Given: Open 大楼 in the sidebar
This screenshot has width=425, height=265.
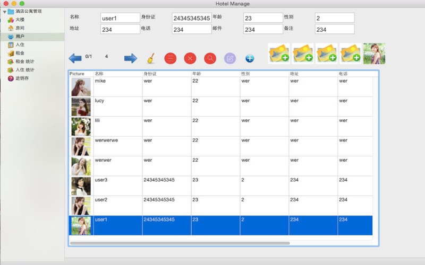Looking at the screenshot, I should tap(19, 20).
